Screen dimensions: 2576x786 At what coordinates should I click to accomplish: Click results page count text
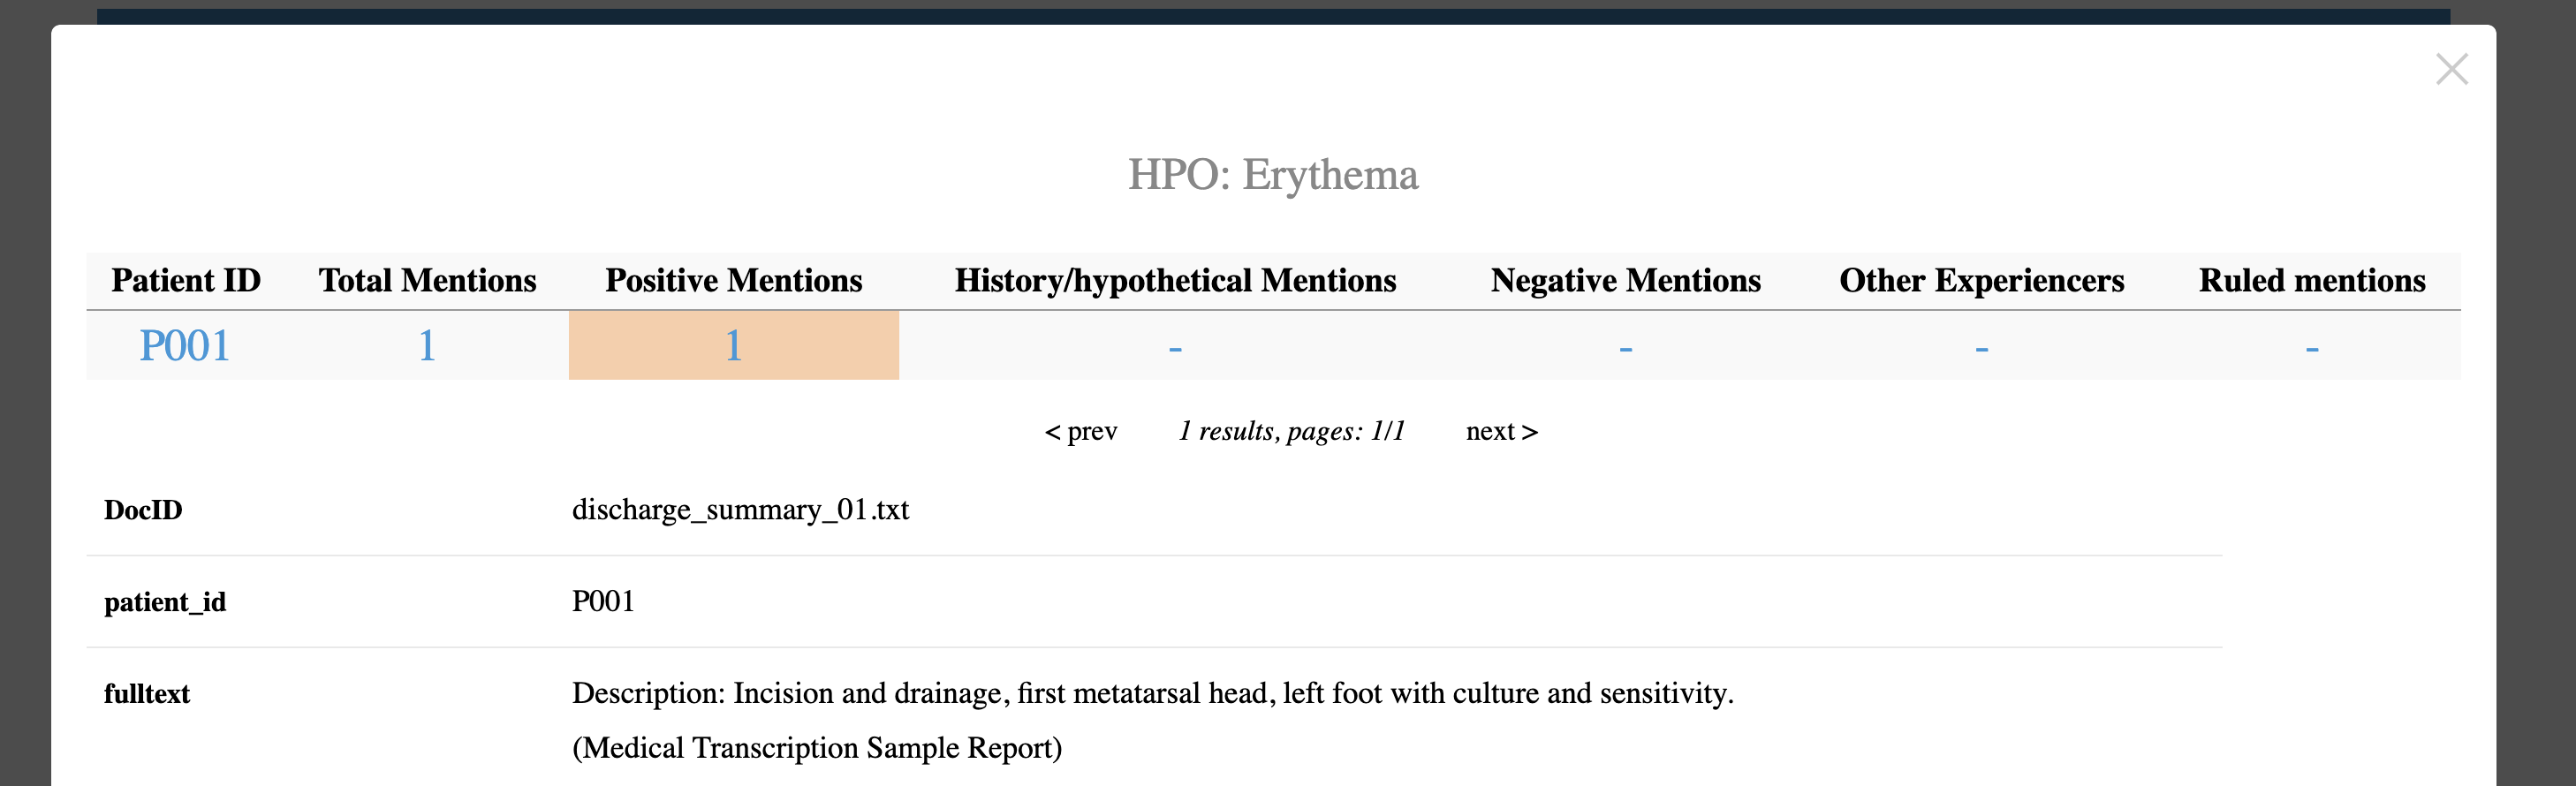click(x=1291, y=431)
